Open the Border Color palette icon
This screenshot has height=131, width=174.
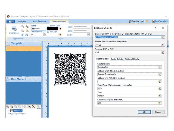pos(60,29)
